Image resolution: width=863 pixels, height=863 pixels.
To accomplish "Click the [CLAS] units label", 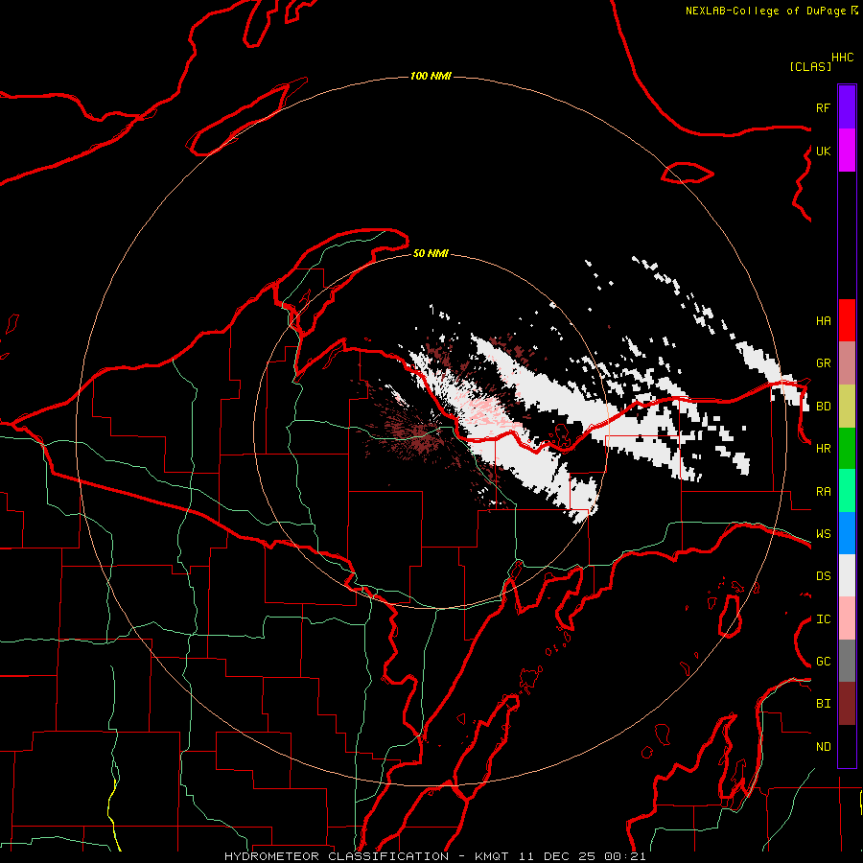I will tap(810, 66).
